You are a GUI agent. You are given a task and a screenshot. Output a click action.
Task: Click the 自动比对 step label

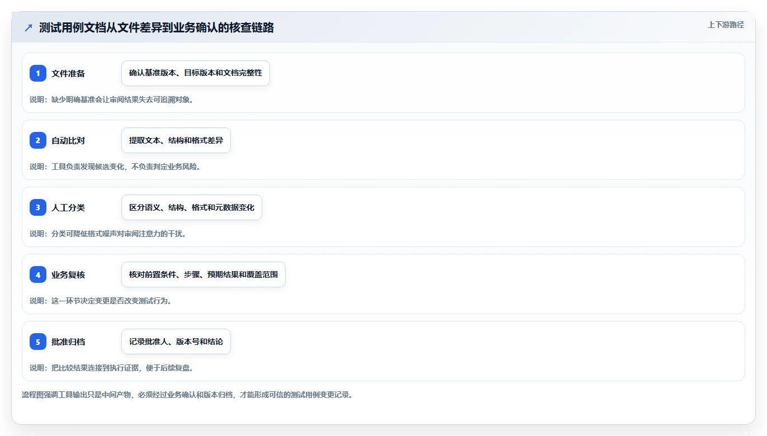pos(68,140)
